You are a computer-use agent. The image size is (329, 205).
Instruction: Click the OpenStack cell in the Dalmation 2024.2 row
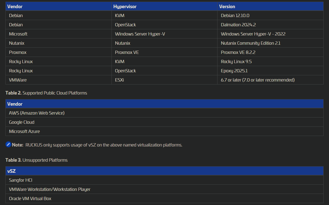(164, 25)
